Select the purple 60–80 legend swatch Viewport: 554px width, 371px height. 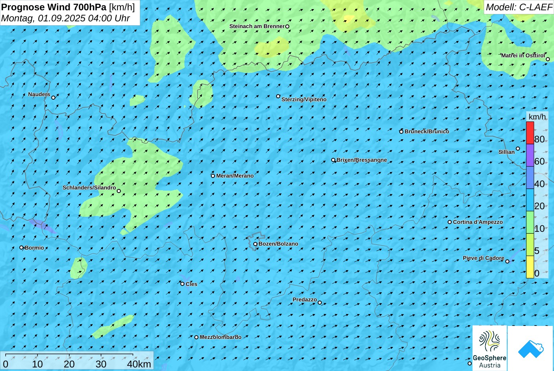pyautogui.click(x=530, y=155)
